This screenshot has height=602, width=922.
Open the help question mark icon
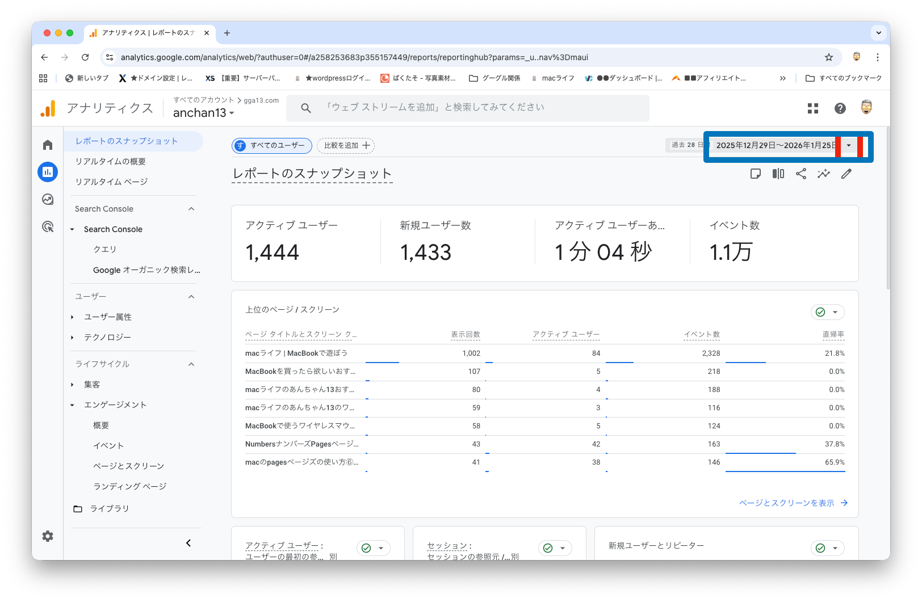click(840, 108)
